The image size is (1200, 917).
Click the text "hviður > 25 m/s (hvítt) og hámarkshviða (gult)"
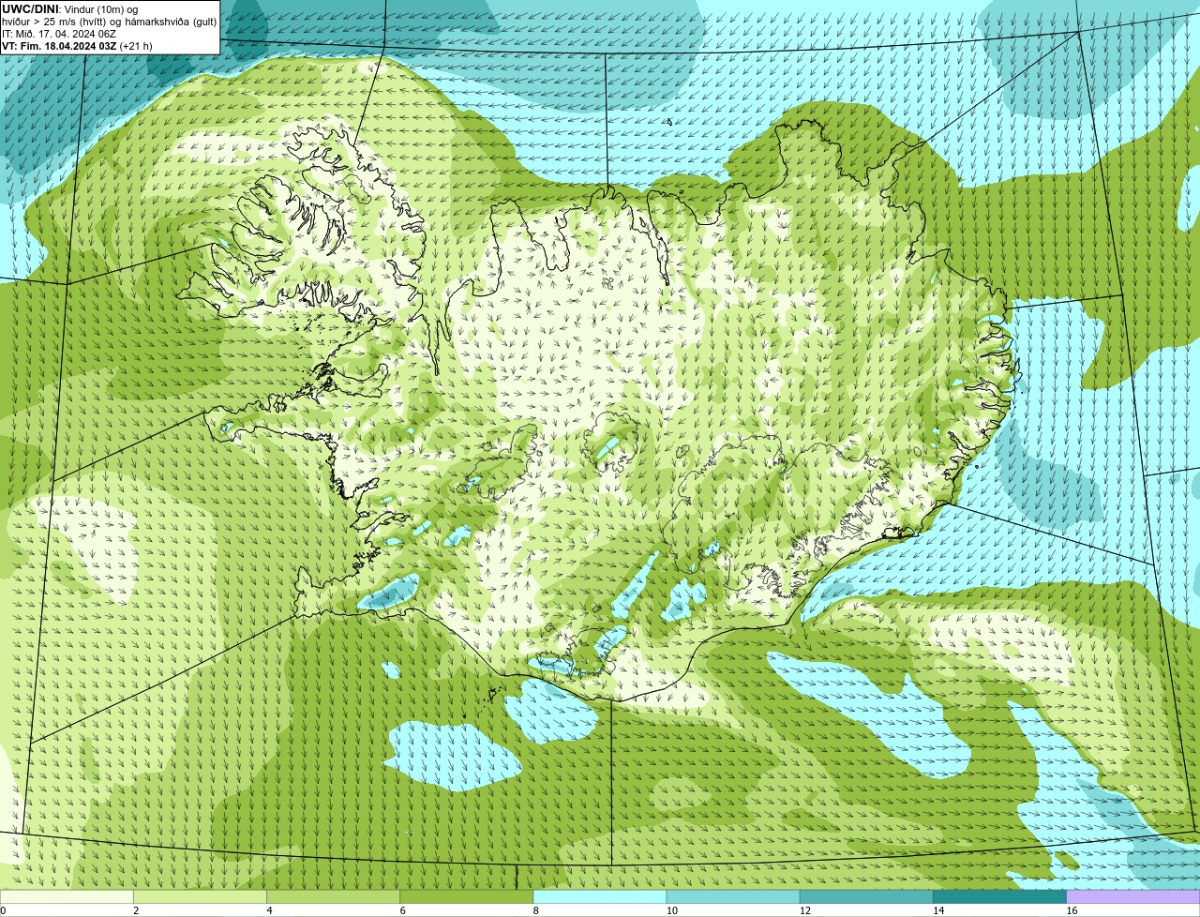(109, 22)
